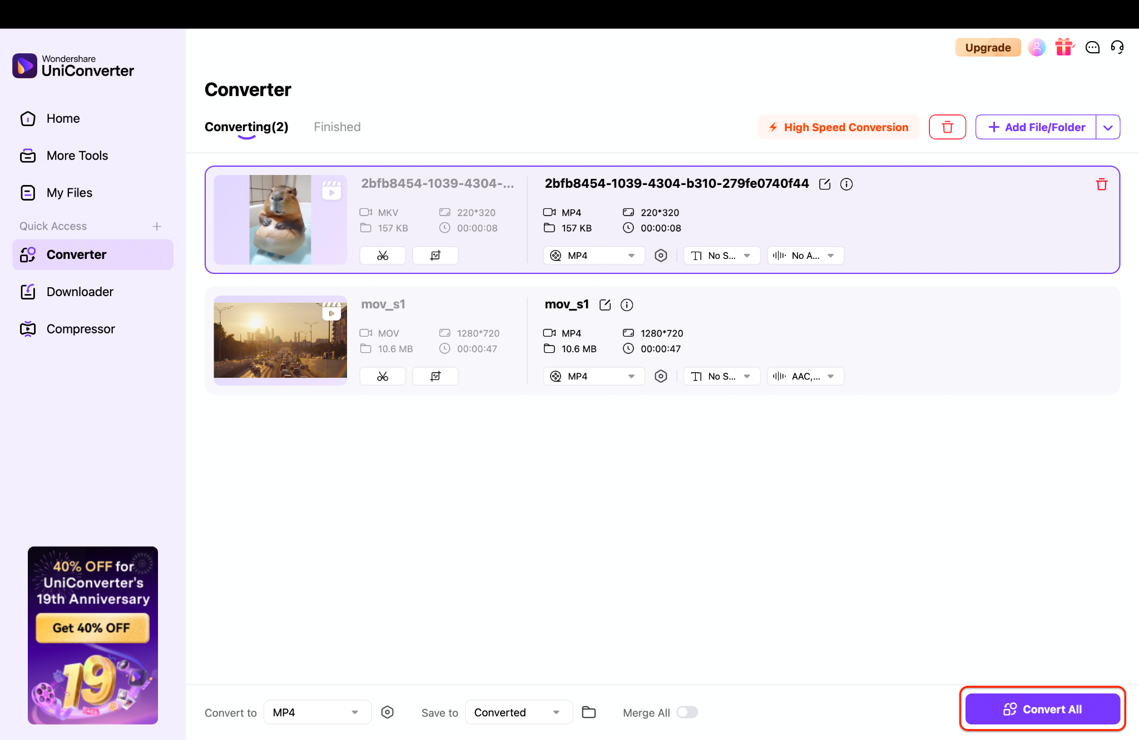Rename the mov_s1 output file
This screenshot has width=1139, height=740.
605,305
